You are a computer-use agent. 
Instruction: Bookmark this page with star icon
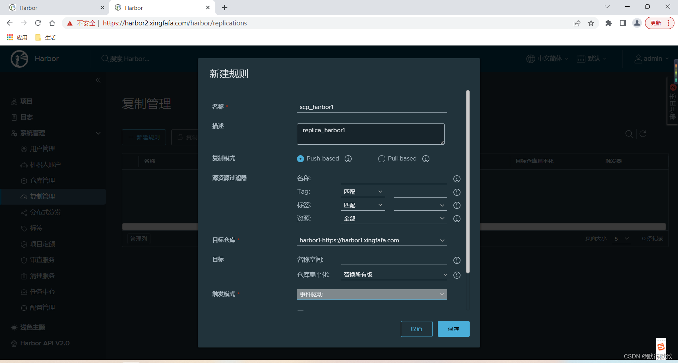click(591, 23)
